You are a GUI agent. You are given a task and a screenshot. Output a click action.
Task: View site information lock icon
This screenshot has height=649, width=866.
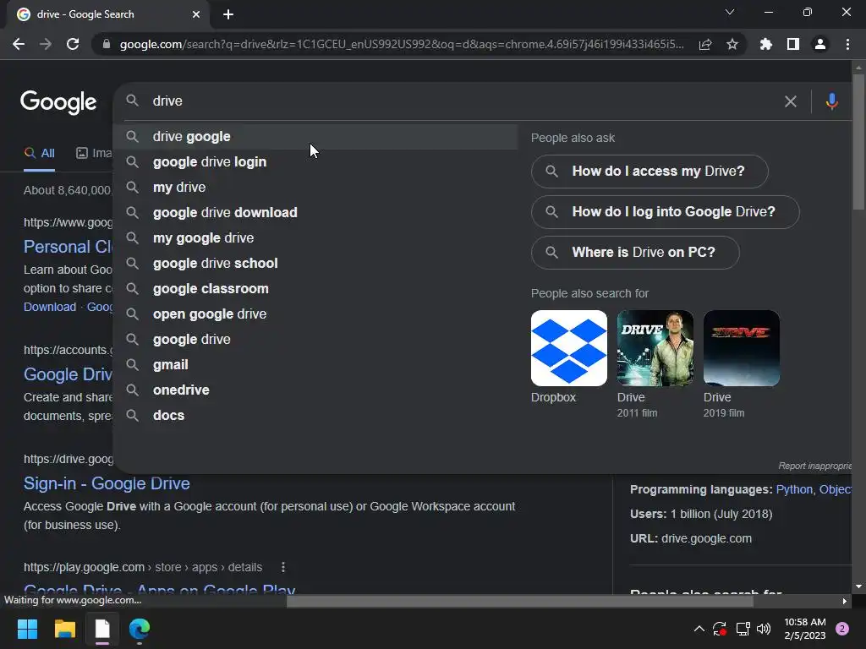[107, 44]
